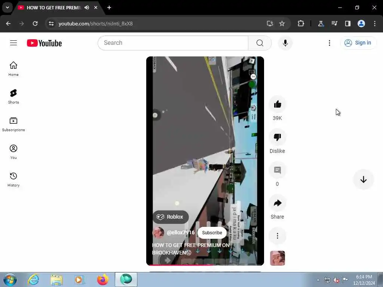Open the You section
Image resolution: width=383 pixels, height=287 pixels.
(13, 152)
